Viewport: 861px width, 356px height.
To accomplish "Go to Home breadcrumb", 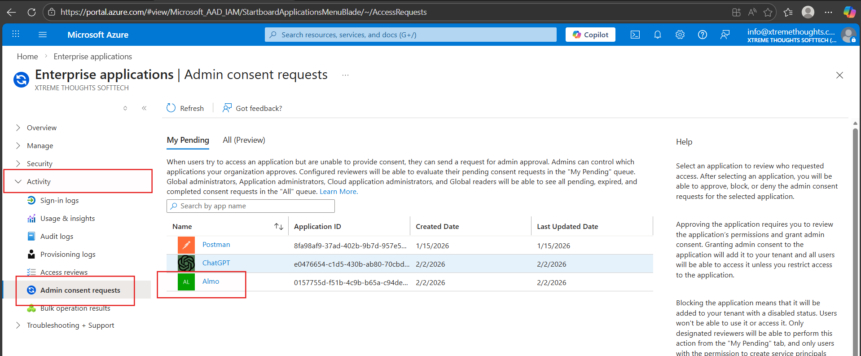I will 27,57.
